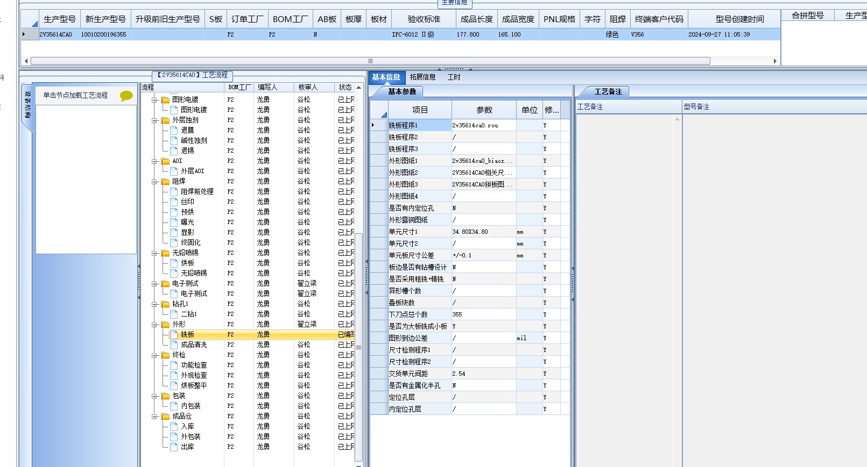Open the 工艺备注 tab
This screenshot has height=467, width=867.
608,92
